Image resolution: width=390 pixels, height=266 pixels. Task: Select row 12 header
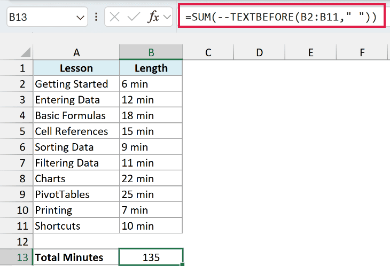coord(17,241)
